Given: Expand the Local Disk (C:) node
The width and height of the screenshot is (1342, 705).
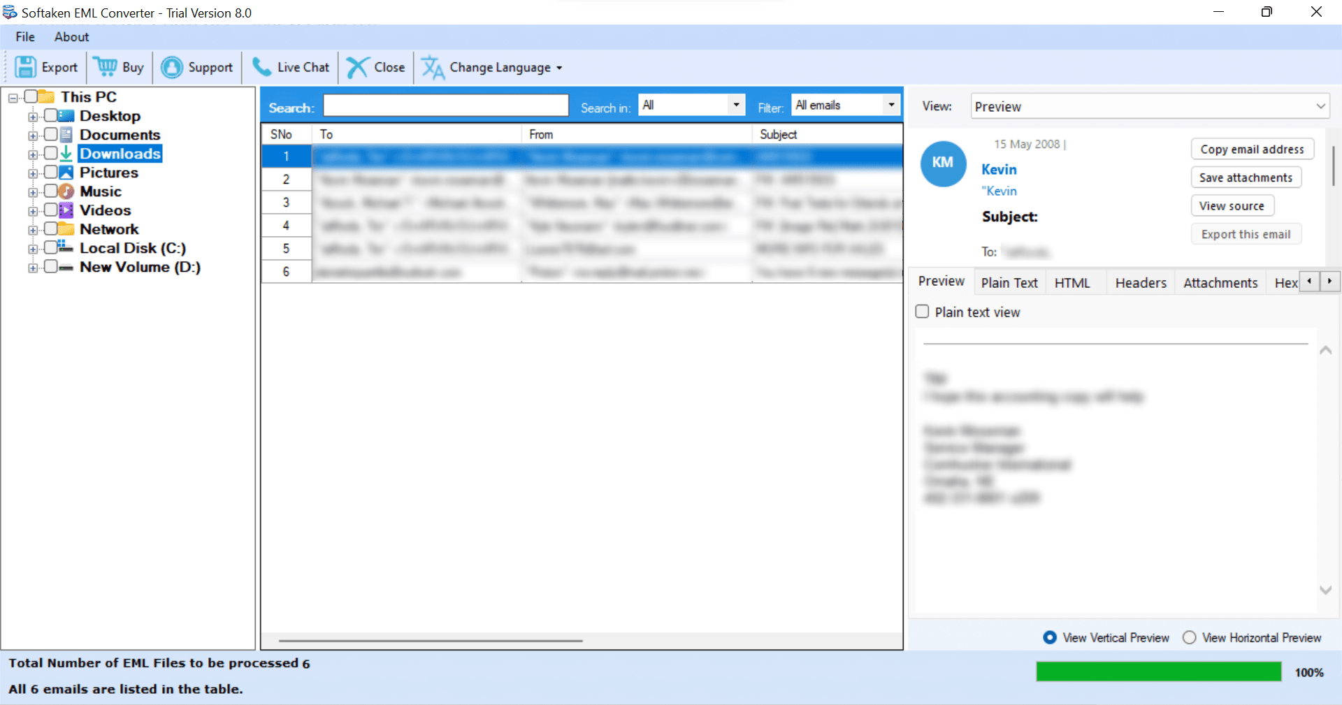Looking at the screenshot, I should pyautogui.click(x=33, y=249).
